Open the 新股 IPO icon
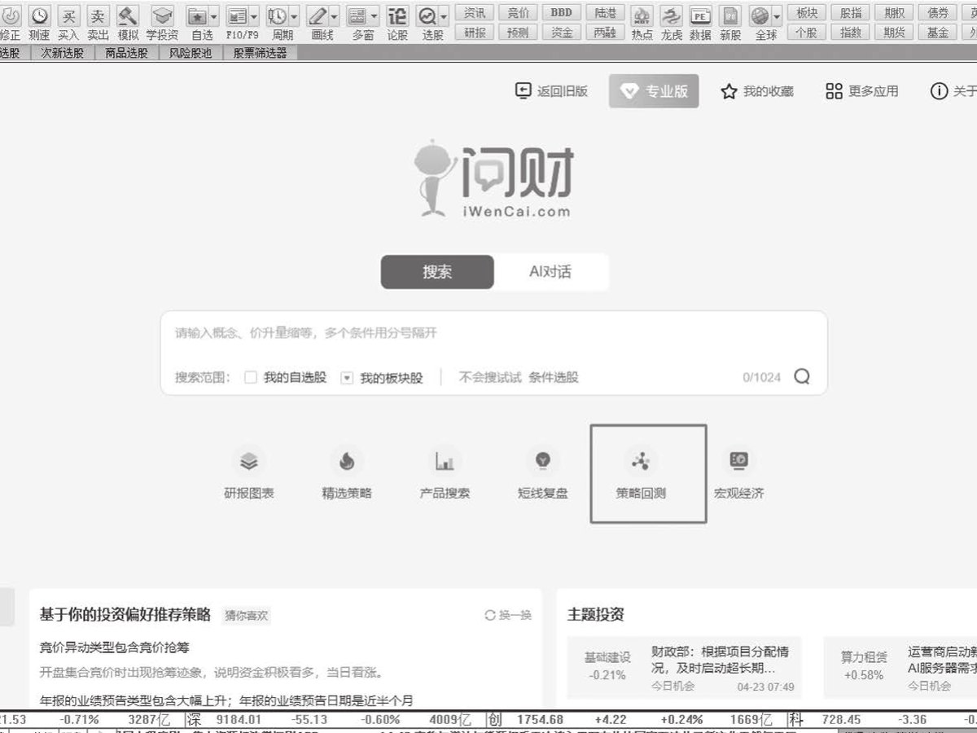 coord(730,15)
